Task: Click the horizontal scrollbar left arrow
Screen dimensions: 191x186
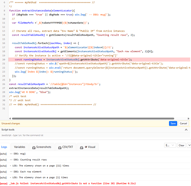Action: tap(10, 118)
